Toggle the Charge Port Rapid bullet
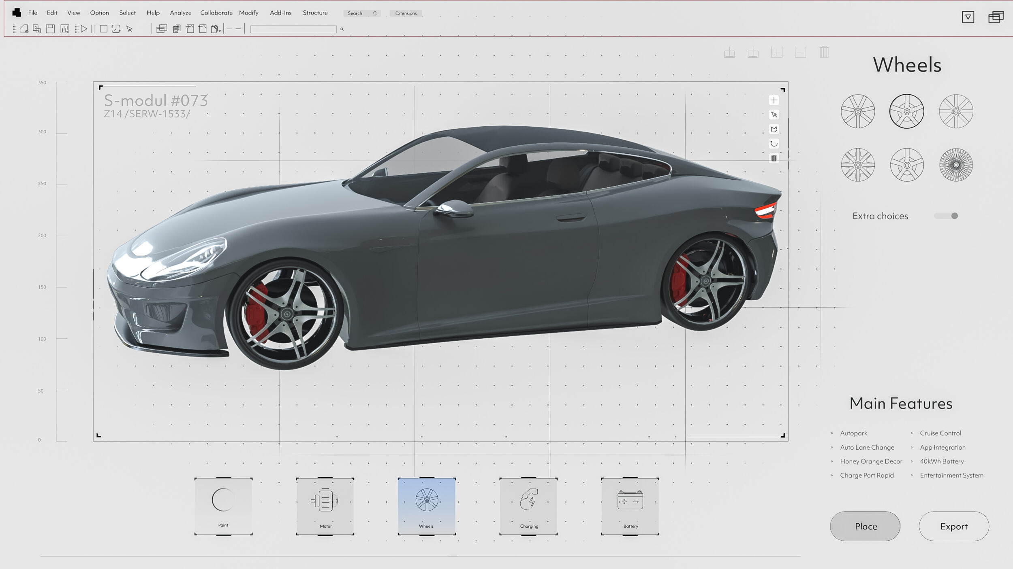Image resolution: width=1013 pixels, height=569 pixels. (x=832, y=475)
